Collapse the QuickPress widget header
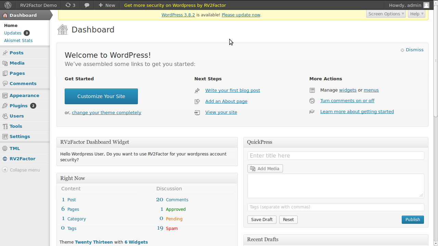Image resolution: width=438 pixels, height=246 pixels. pyautogui.click(x=336, y=142)
